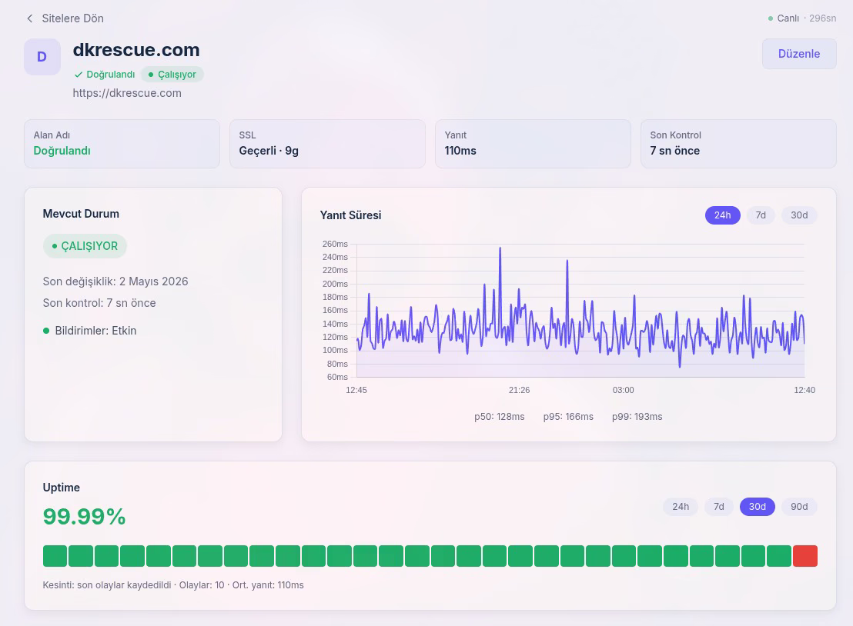
Task: Click Son kontrol: 7 sn önce text
Action: point(99,303)
